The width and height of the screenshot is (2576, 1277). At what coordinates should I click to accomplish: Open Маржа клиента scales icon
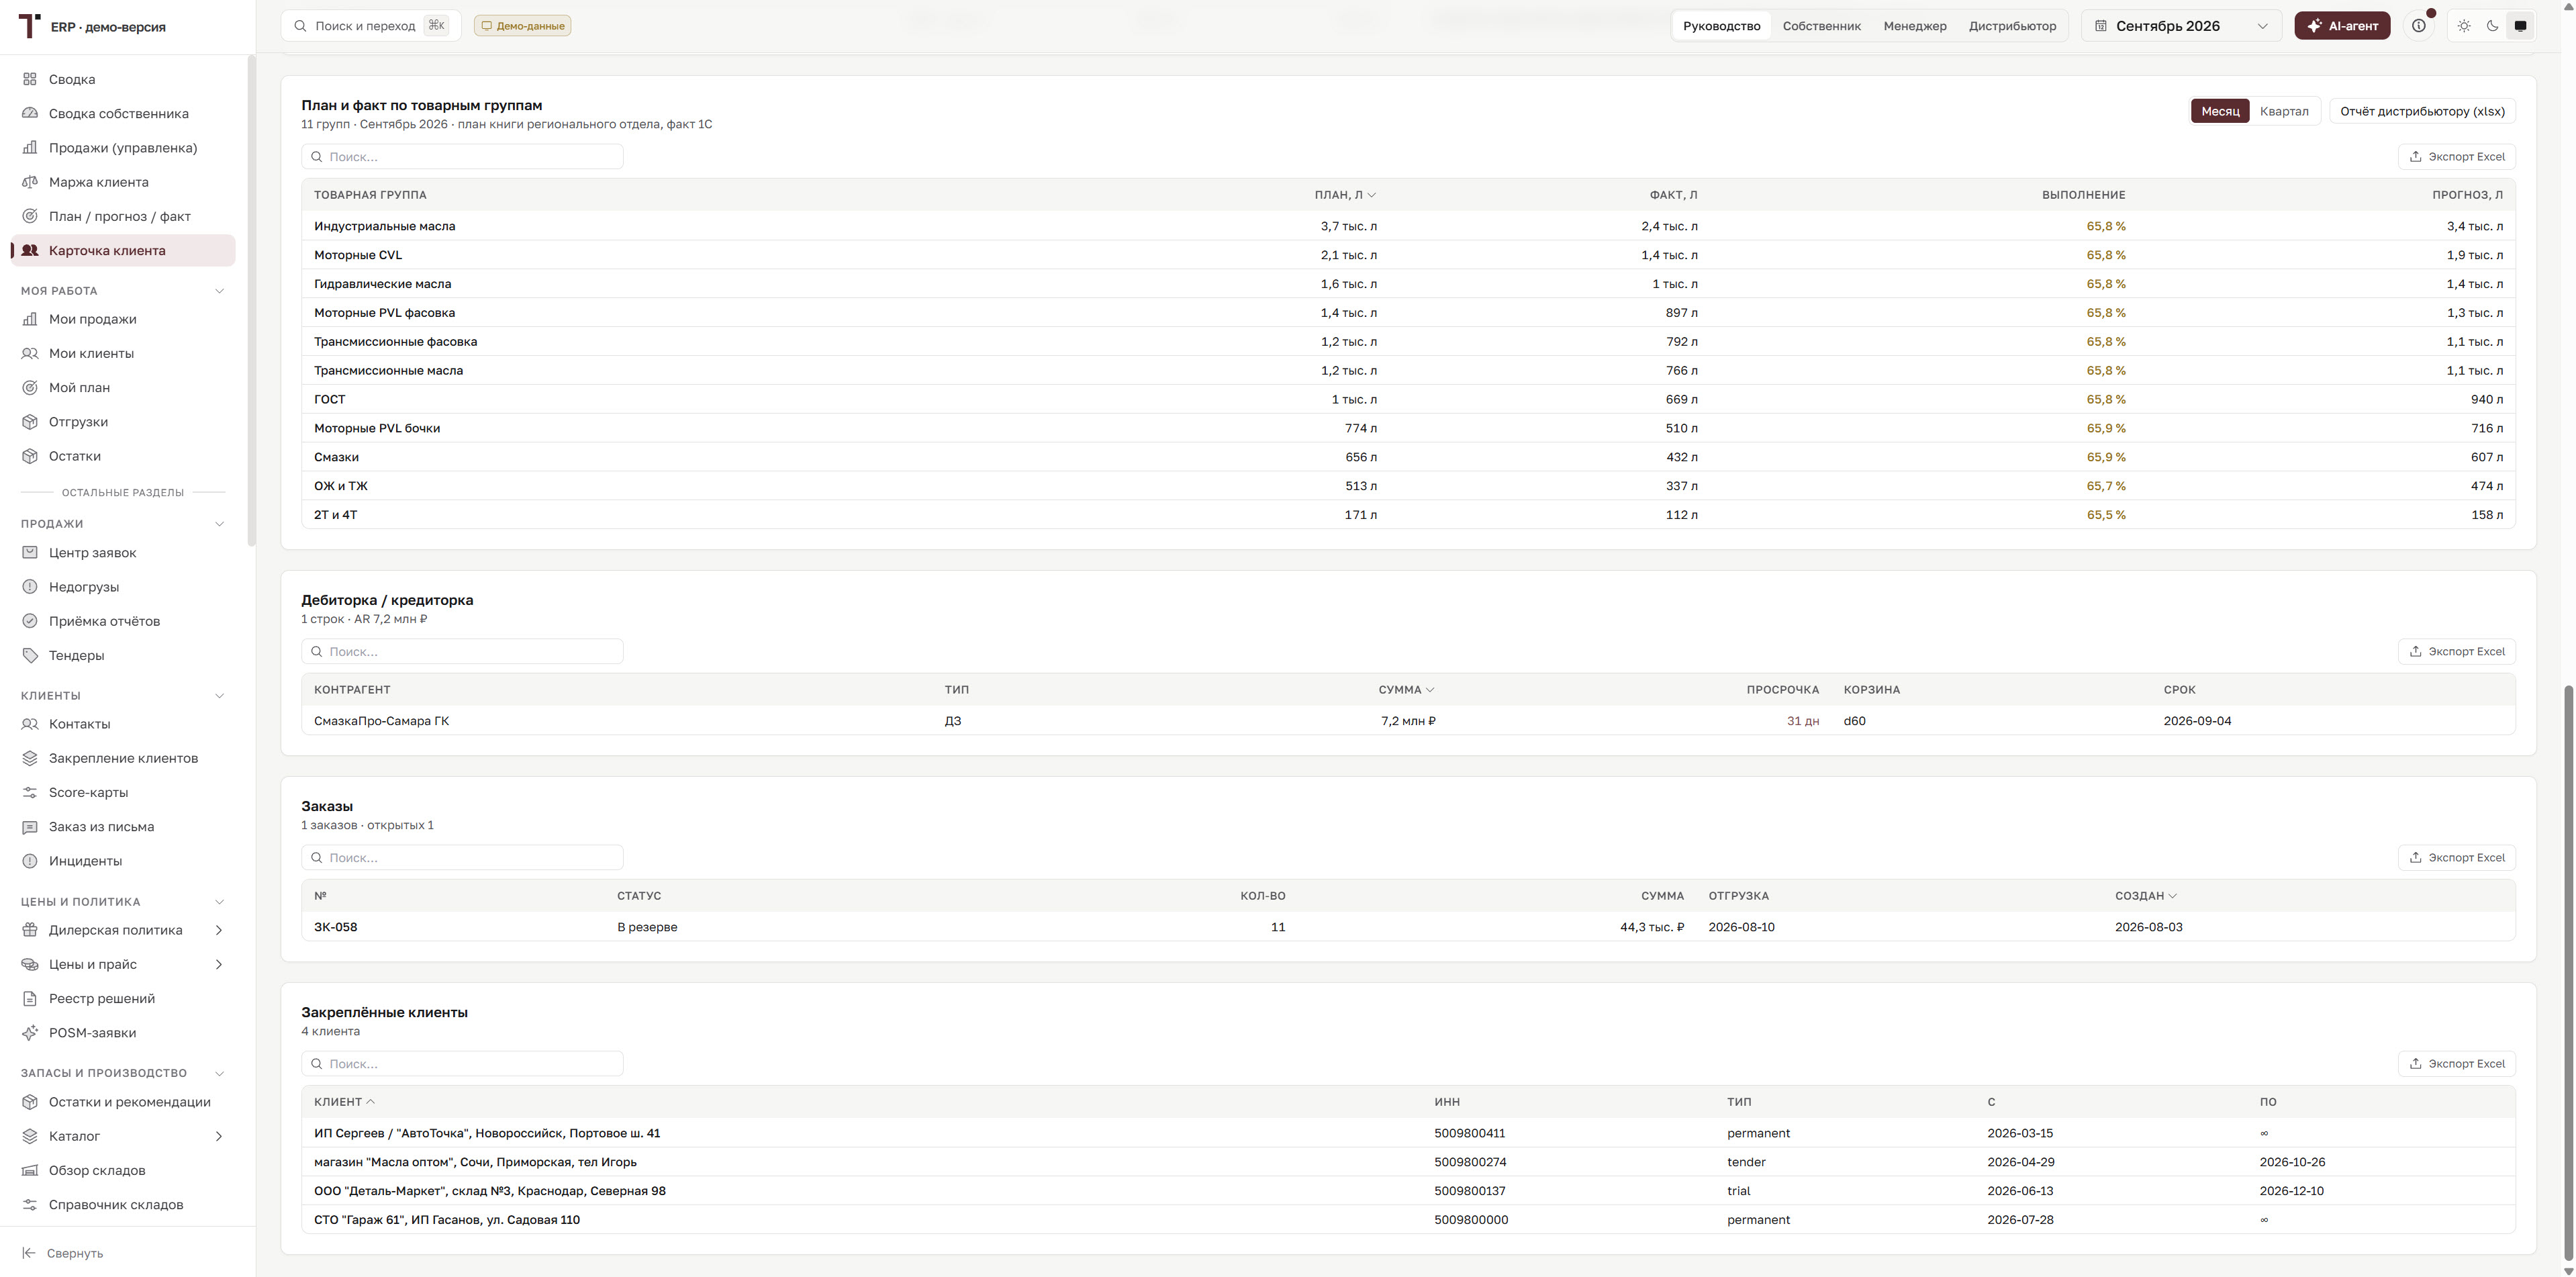(x=30, y=182)
